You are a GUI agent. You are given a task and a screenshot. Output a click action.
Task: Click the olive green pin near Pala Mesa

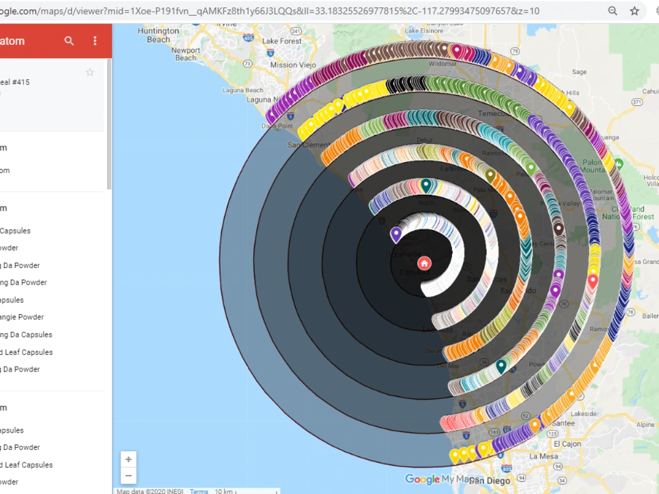(490, 175)
